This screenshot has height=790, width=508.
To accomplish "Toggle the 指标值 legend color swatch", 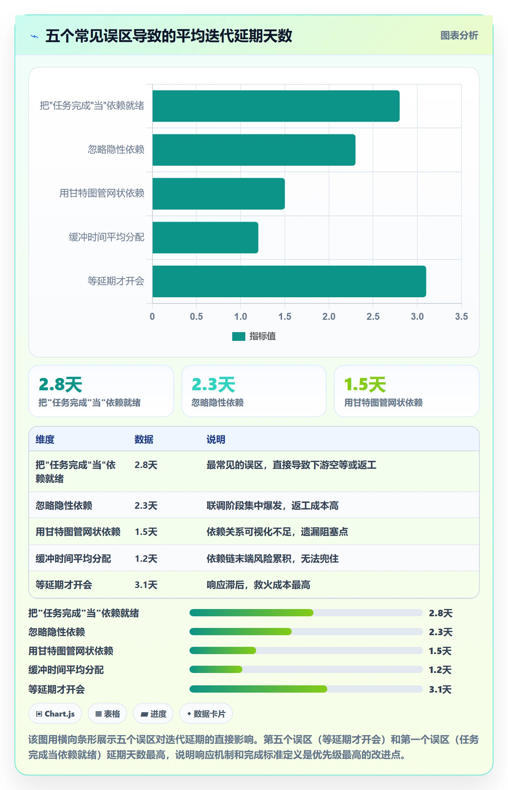I will pyautogui.click(x=238, y=336).
